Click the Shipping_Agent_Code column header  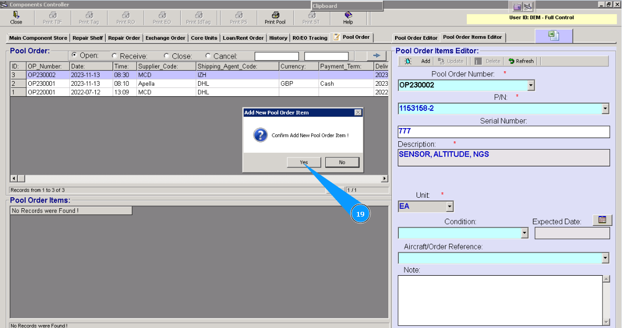(x=237, y=66)
